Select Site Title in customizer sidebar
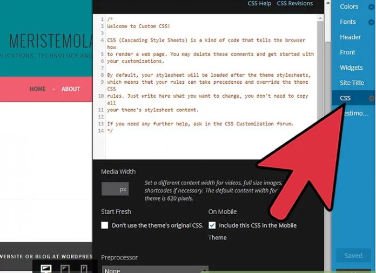Viewport: 376px width, 273px height. (x=352, y=83)
